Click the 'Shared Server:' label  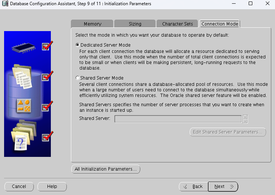(95, 118)
